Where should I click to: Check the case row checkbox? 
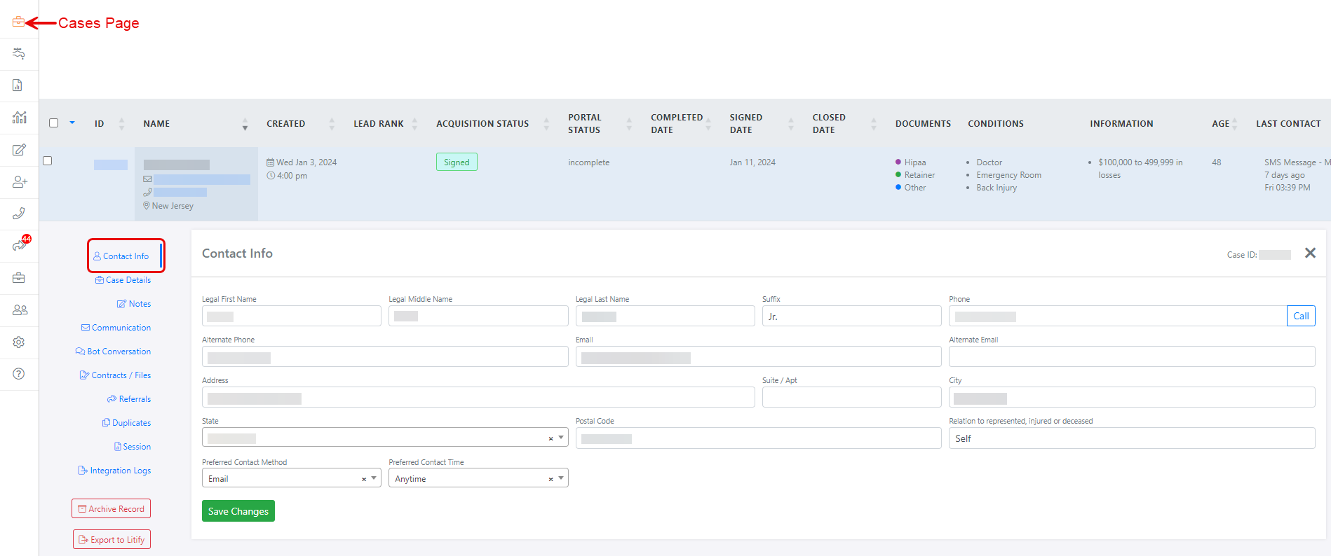pyautogui.click(x=48, y=161)
